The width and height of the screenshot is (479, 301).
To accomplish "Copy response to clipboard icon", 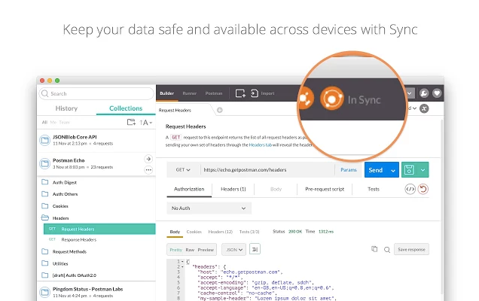I will click(x=374, y=249).
